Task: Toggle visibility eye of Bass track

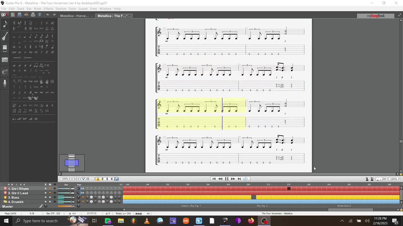Action: point(54,197)
